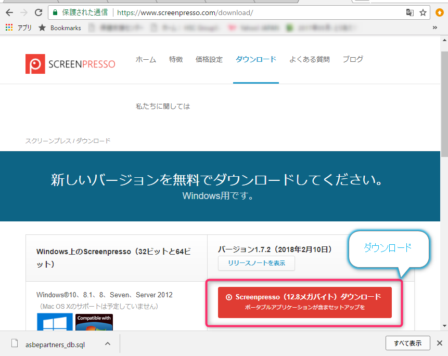Image resolution: width=448 pixels, height=356 pixels.
Task: Click the Windows上のScreenpresso heading text
Action: click(114, 258)
